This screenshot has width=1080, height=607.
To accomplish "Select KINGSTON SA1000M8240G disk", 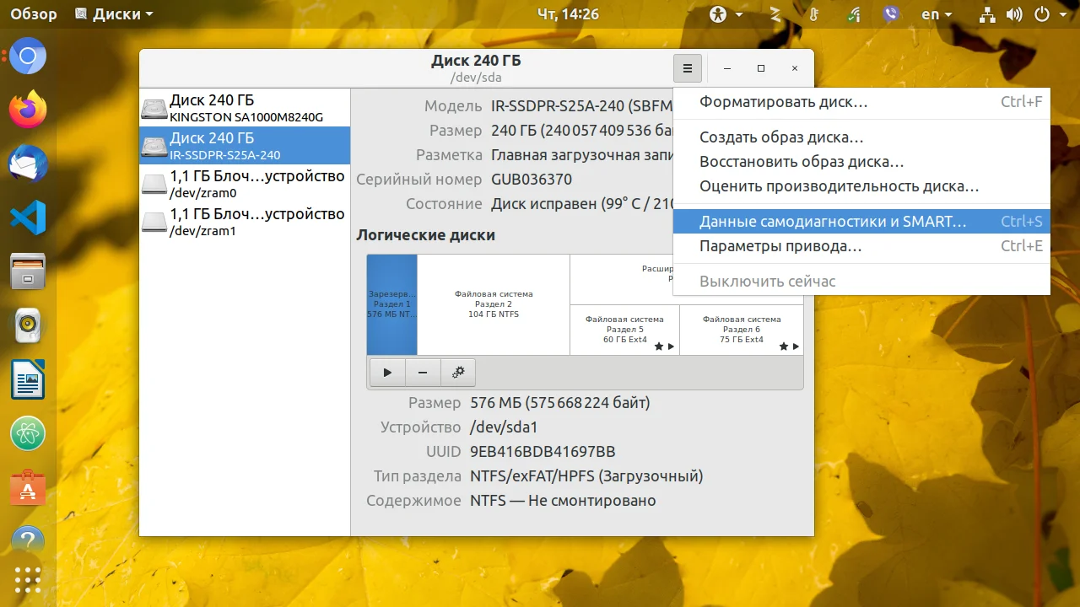I will [245, 108].
